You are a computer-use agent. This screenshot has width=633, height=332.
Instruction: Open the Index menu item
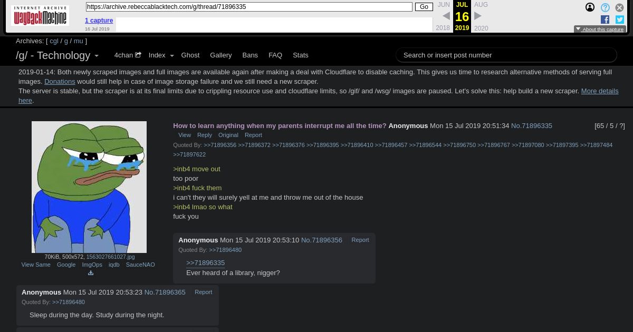tap(157, 55)
